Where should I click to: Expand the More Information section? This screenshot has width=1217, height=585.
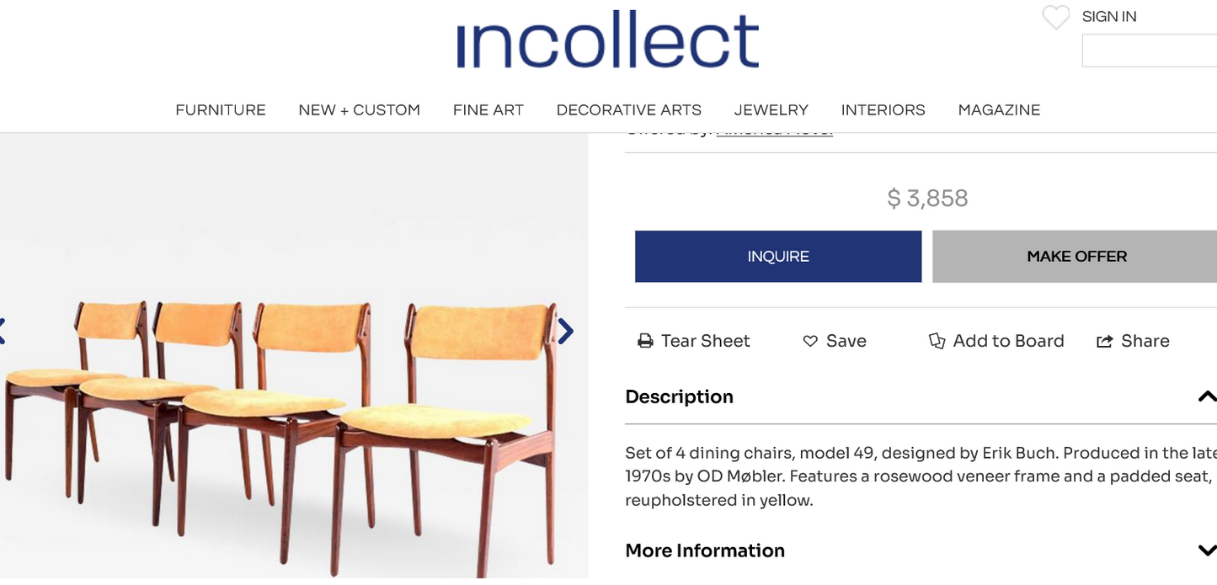1206,550
